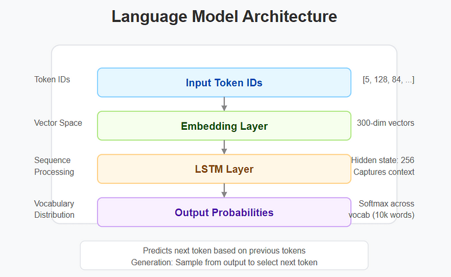Click the "[5, 128, 84, ...]" example text
The height and width of the screenshot is (277, 451).
pos(388,80)
